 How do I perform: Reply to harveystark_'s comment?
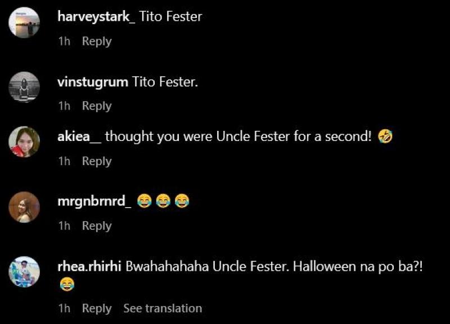click(97, 40)
